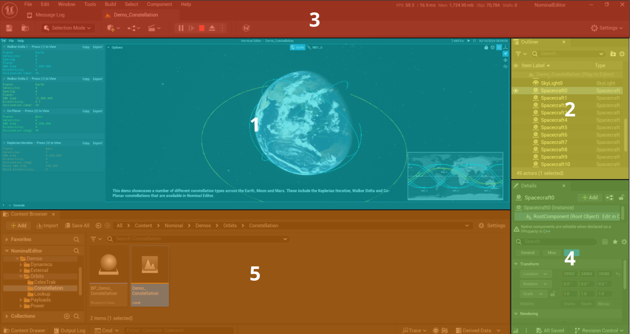630x334 pixels.
Task: Create new folder in Outliner
Action: coord(613,54)
